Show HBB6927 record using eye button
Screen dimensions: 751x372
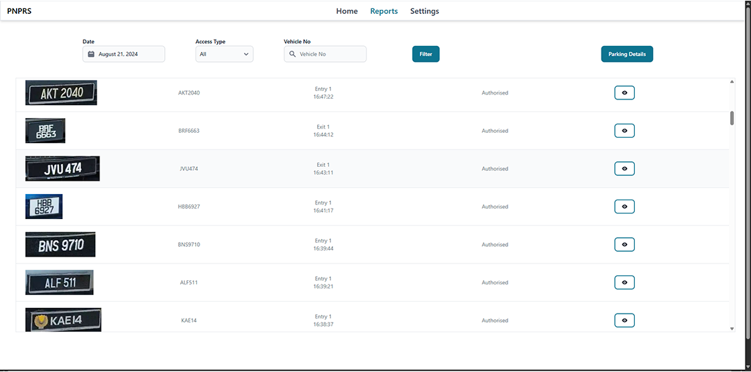[x=624, y=207]
